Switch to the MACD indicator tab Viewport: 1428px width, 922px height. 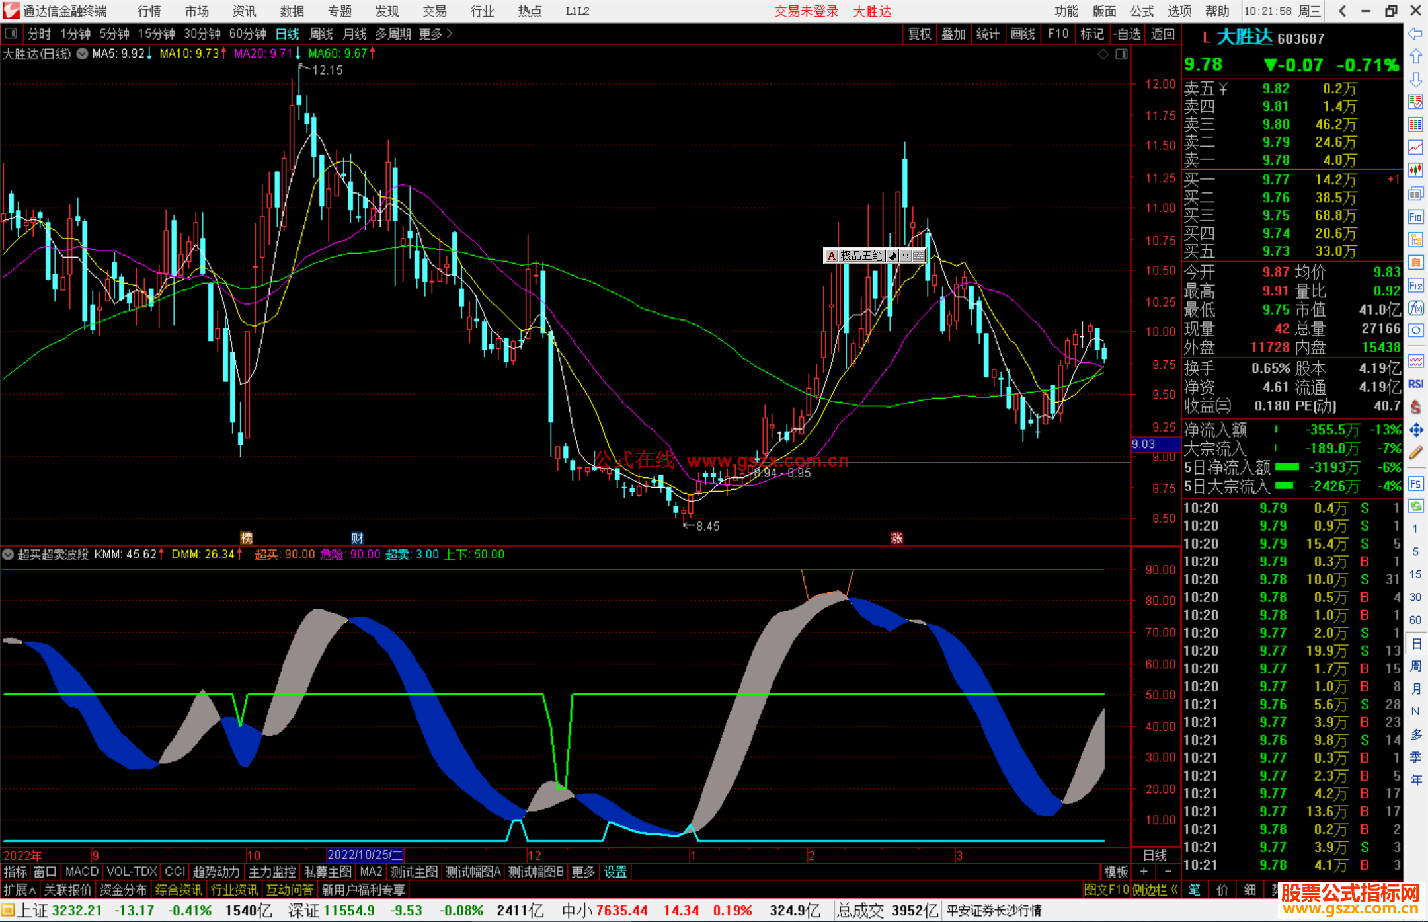[82, 872]
